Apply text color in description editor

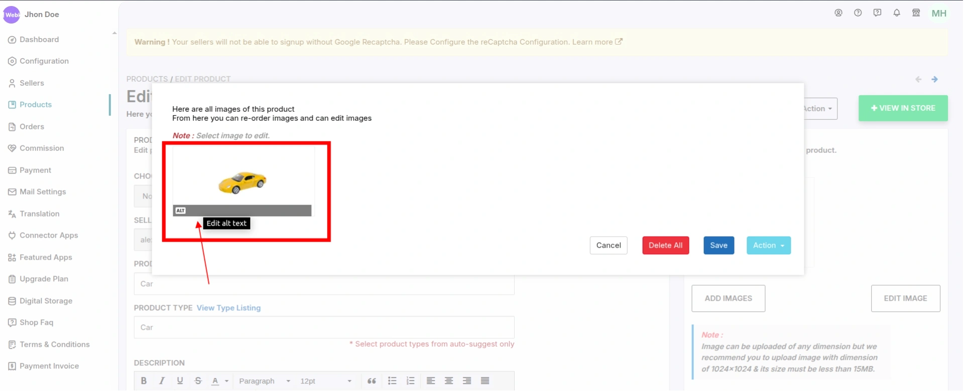coord(215,381)
